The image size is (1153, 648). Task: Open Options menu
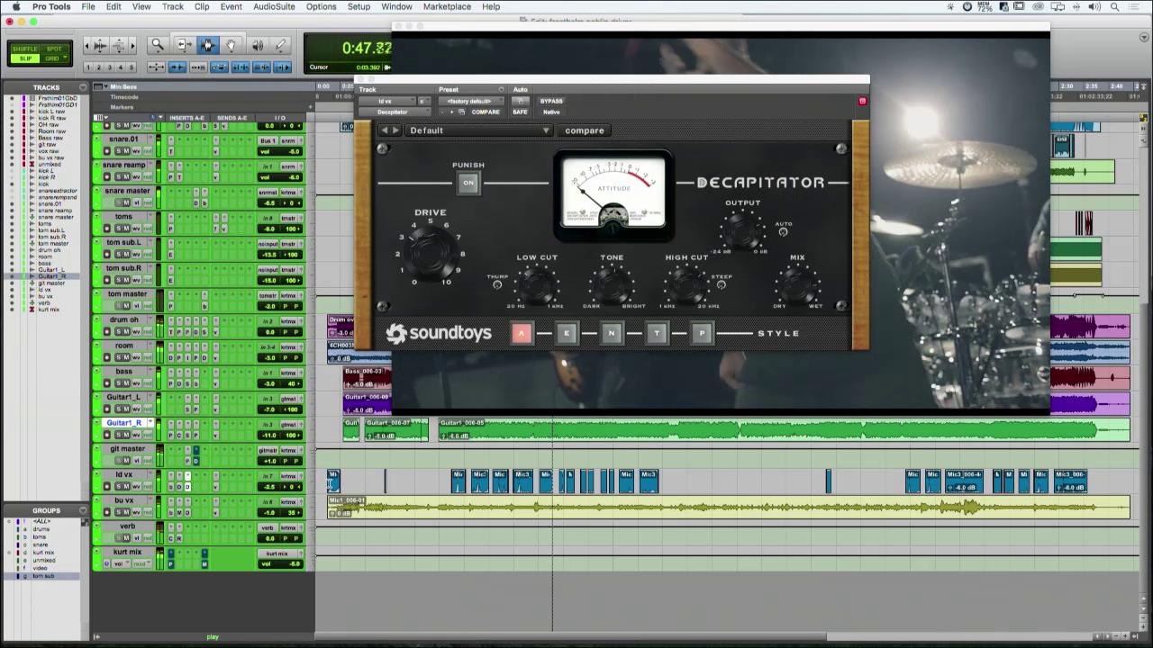[321, 6]
